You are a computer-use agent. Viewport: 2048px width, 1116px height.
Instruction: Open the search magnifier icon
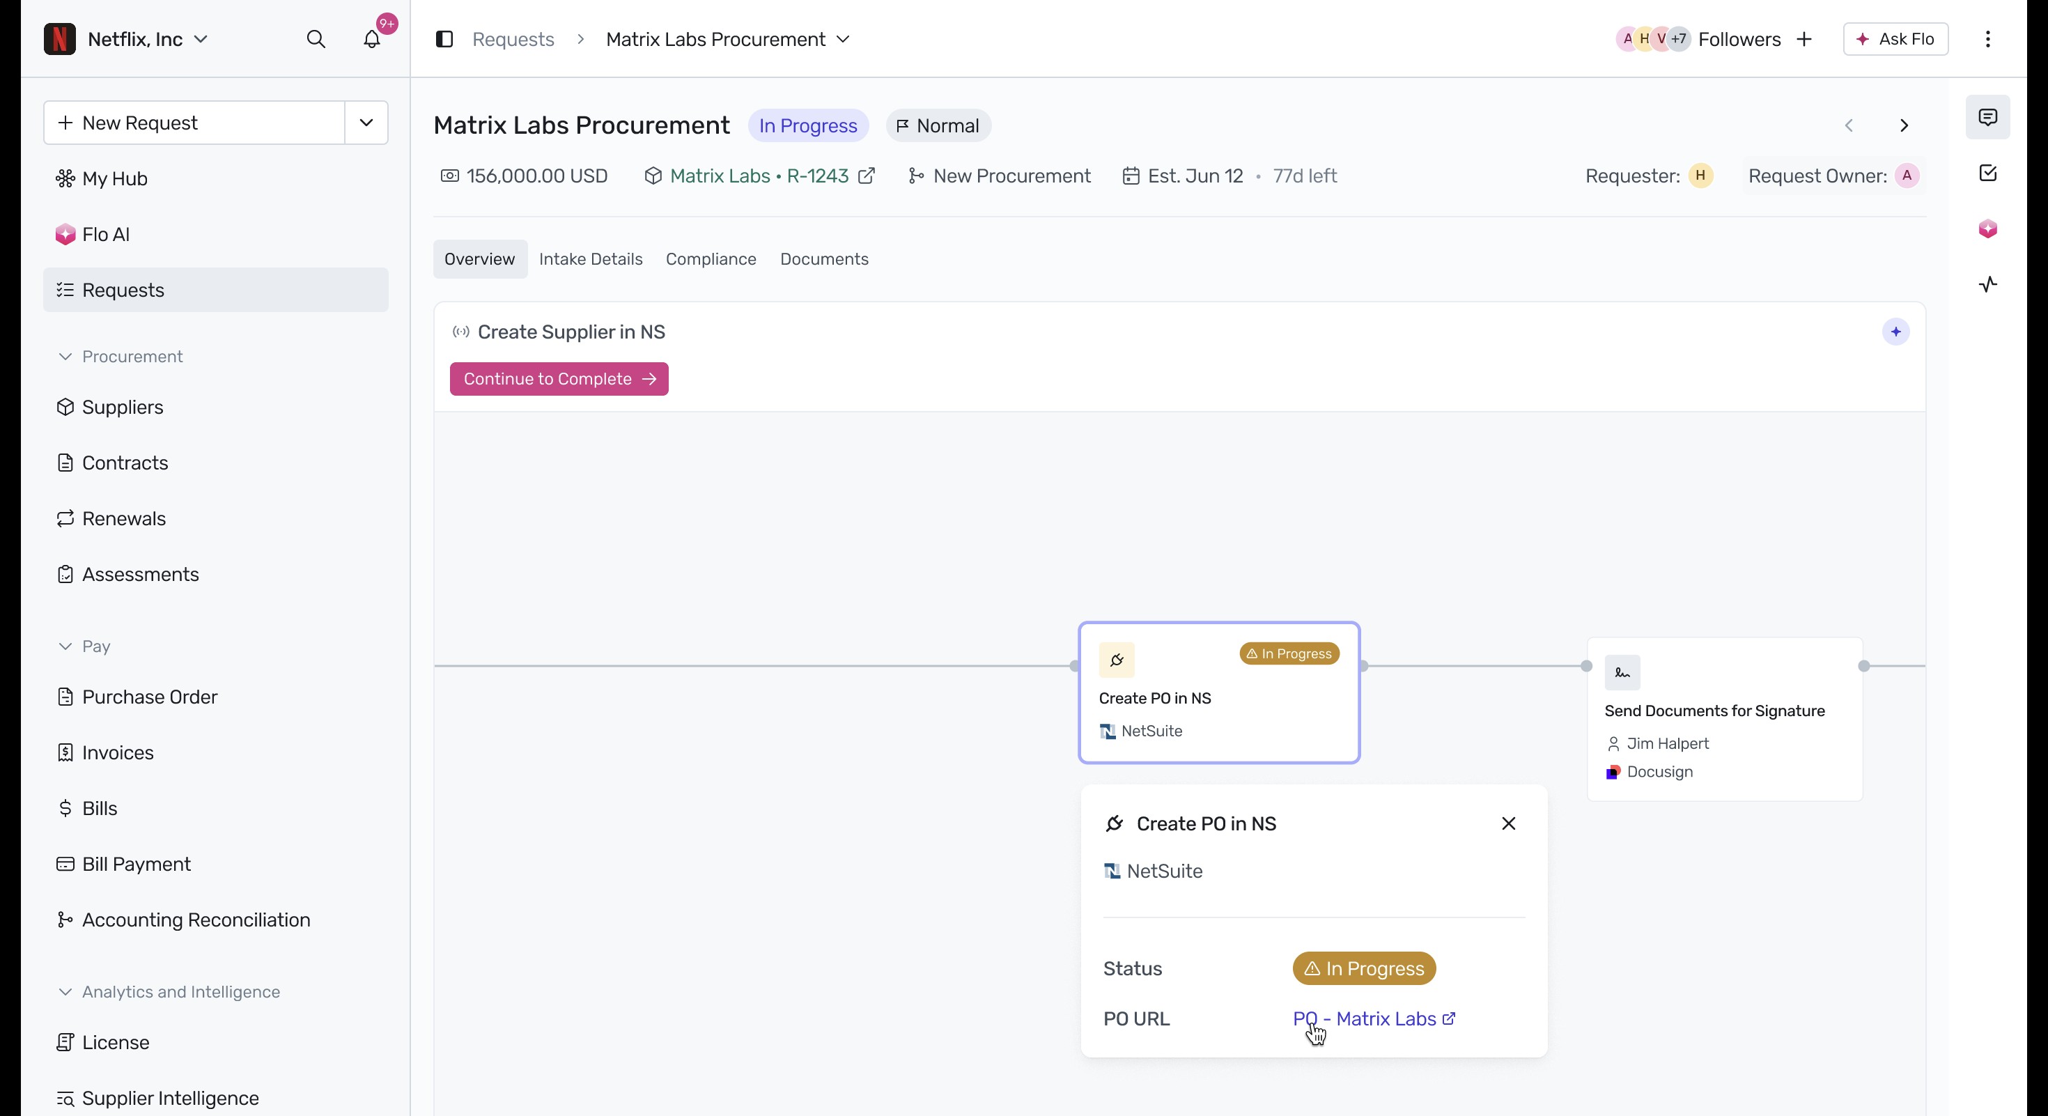click(x=316, y=39)
